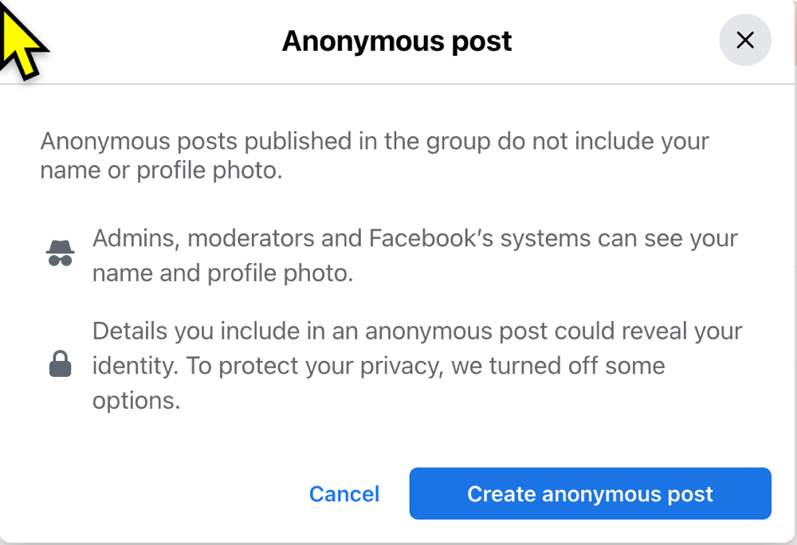Create anonymous post with blue button
This screenshot has height=545, width=797.
pos(590,493)
